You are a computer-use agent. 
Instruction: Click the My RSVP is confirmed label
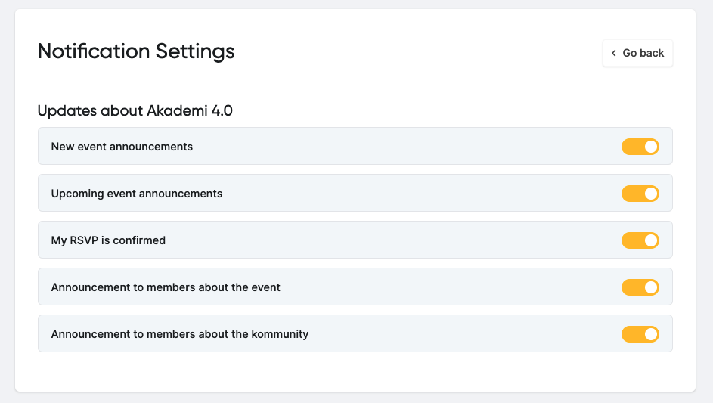click(x=108, y=240)
